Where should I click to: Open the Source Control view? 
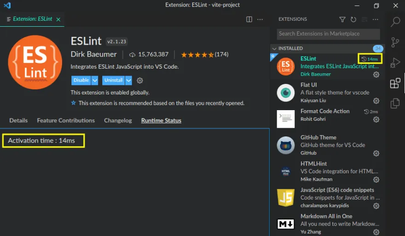coord(395,42)
